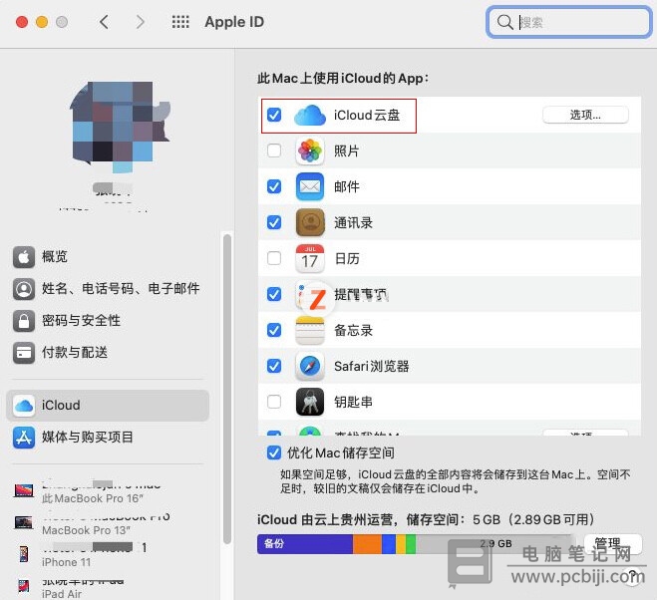Uncheck the 备忘录 checkbox

point(274,330)
